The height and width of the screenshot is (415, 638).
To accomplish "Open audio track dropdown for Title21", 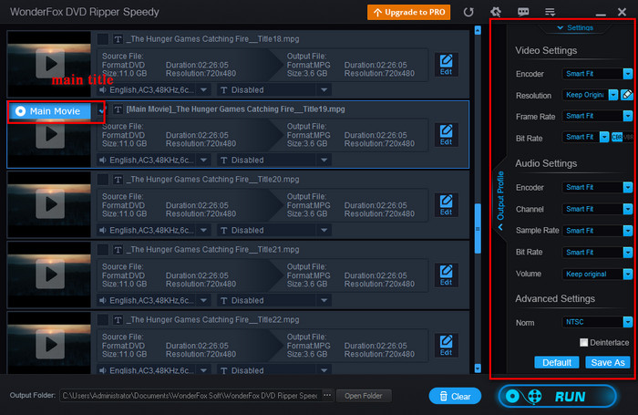I will point(204,301).
